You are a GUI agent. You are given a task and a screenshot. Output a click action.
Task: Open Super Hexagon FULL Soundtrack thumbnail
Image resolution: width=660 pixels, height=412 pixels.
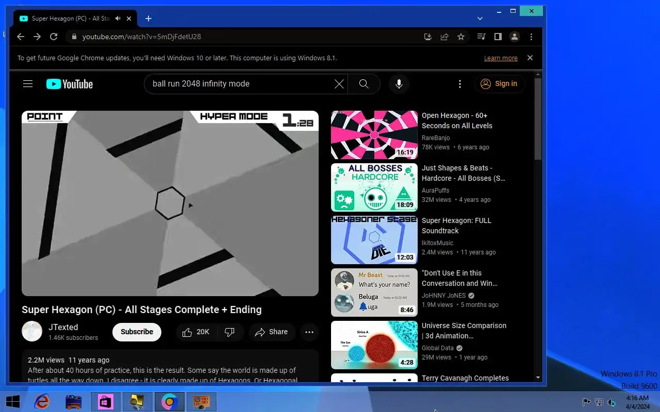(374, 240)
